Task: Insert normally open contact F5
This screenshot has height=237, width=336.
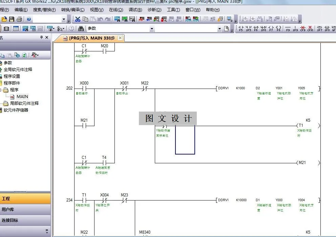Action: 241,28
